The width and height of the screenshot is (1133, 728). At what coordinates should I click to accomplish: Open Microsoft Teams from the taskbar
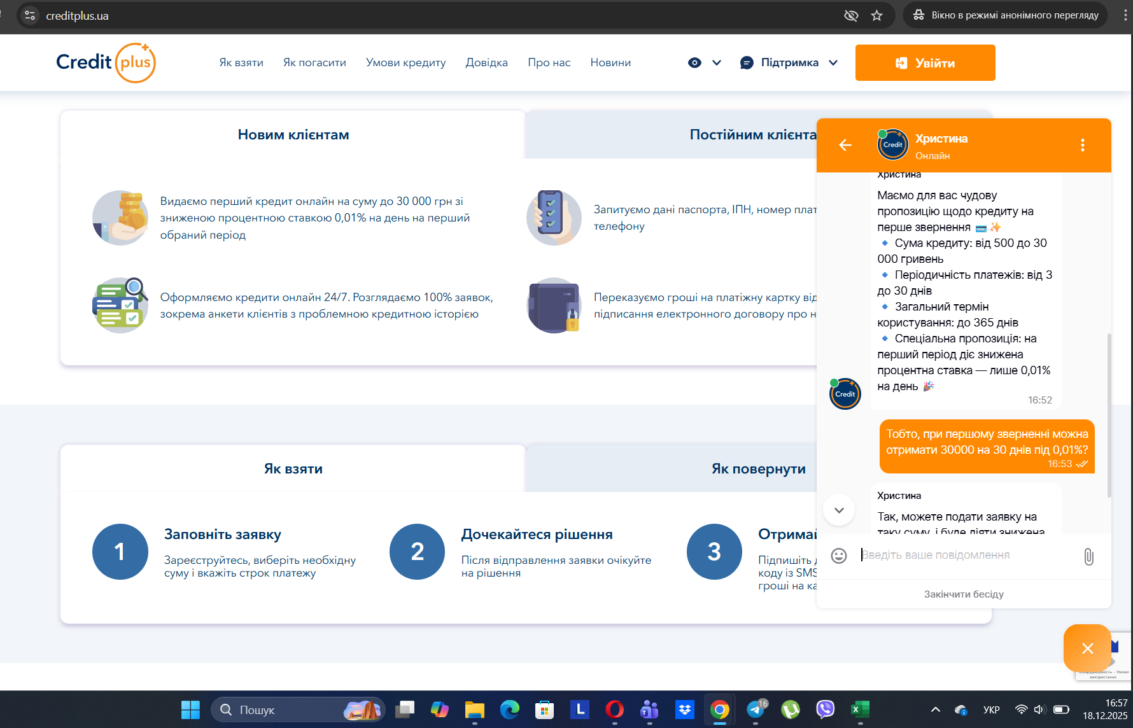(650, 710)
